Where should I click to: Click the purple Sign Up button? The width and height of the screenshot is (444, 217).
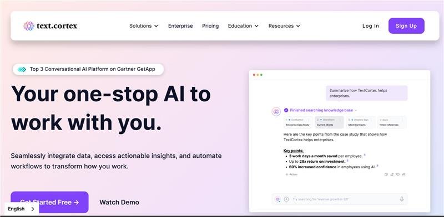tap(406, 25)
